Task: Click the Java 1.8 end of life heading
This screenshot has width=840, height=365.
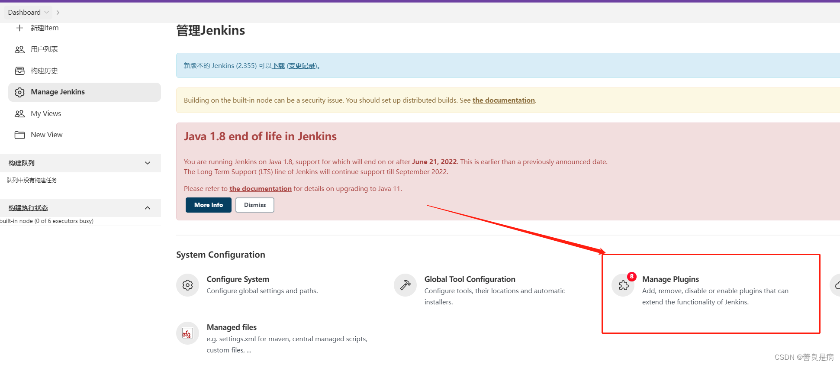Action: point(260,136)
